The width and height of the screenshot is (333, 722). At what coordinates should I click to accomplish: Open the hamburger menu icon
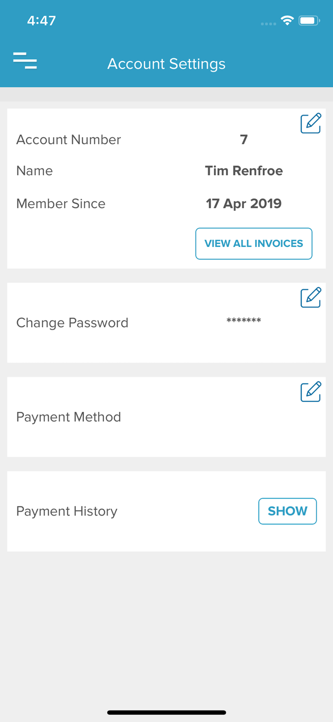(x=25, y=61)
